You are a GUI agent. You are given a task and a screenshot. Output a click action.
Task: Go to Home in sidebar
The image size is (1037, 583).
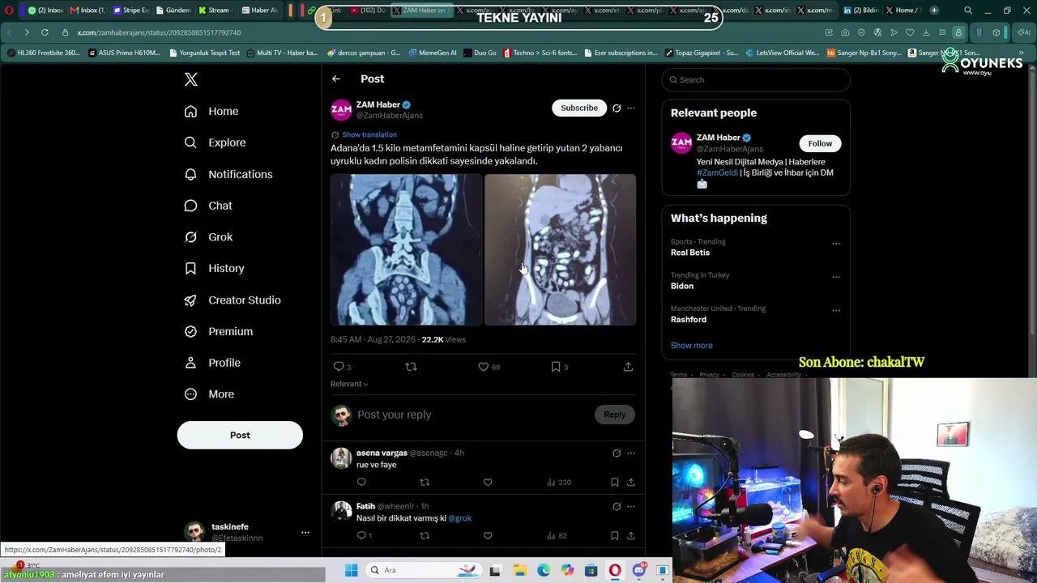[x=211, y=111]
